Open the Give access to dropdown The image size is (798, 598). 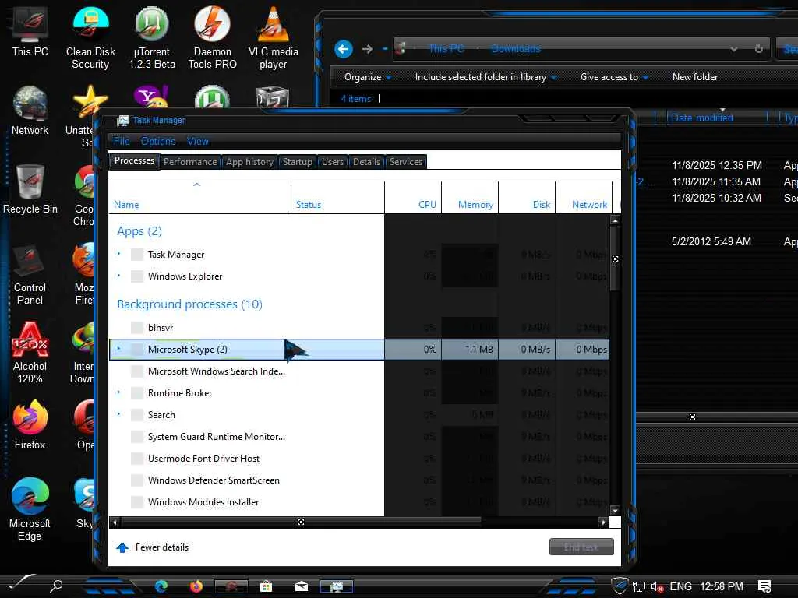point(614,77)
